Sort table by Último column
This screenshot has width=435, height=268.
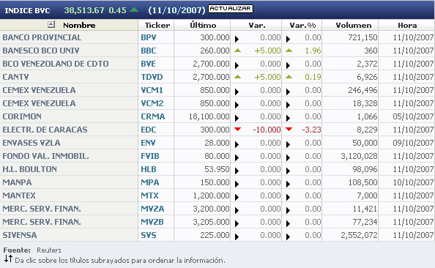203,25
